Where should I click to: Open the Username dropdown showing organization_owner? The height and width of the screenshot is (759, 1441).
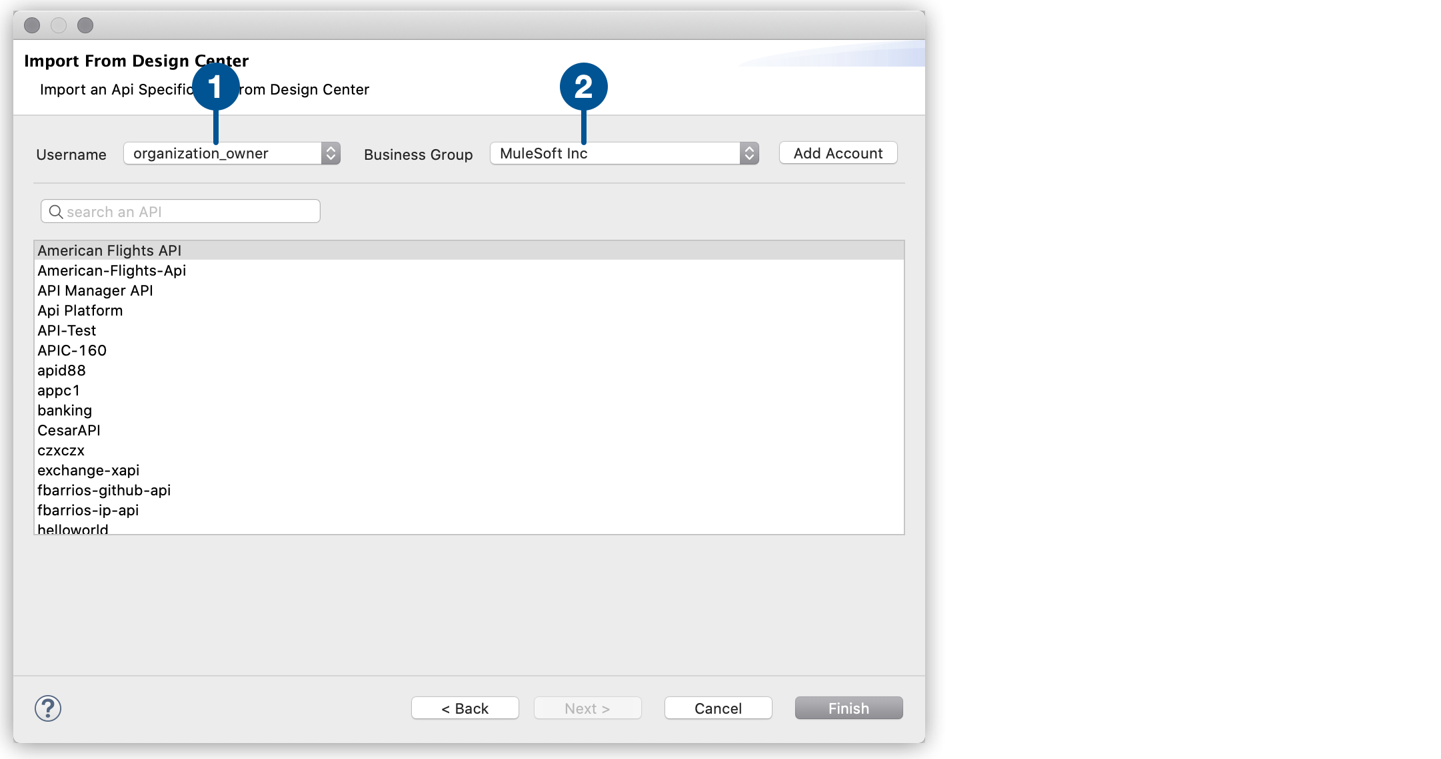(220, 153)
